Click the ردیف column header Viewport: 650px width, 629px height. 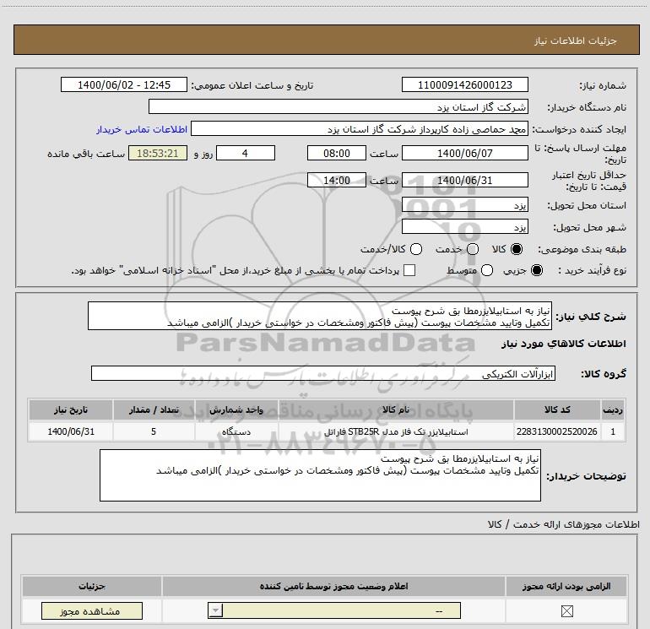click(x=613, y=409)
